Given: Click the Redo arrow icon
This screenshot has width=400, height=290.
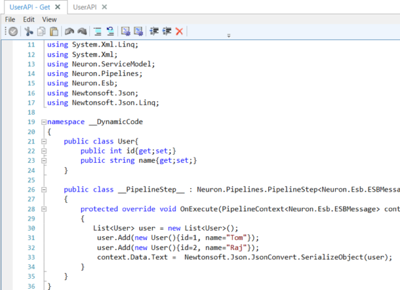Looking at the screenshot, I should [82, 31].
